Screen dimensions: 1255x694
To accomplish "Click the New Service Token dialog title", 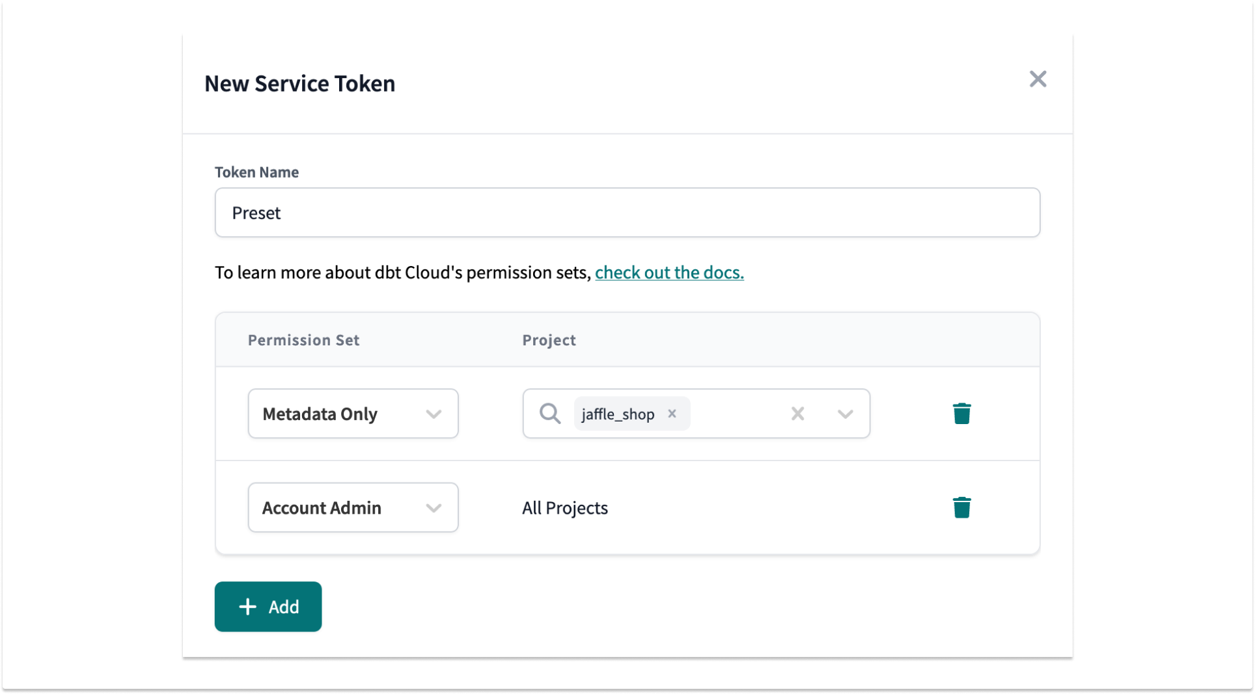I will 299,83.
